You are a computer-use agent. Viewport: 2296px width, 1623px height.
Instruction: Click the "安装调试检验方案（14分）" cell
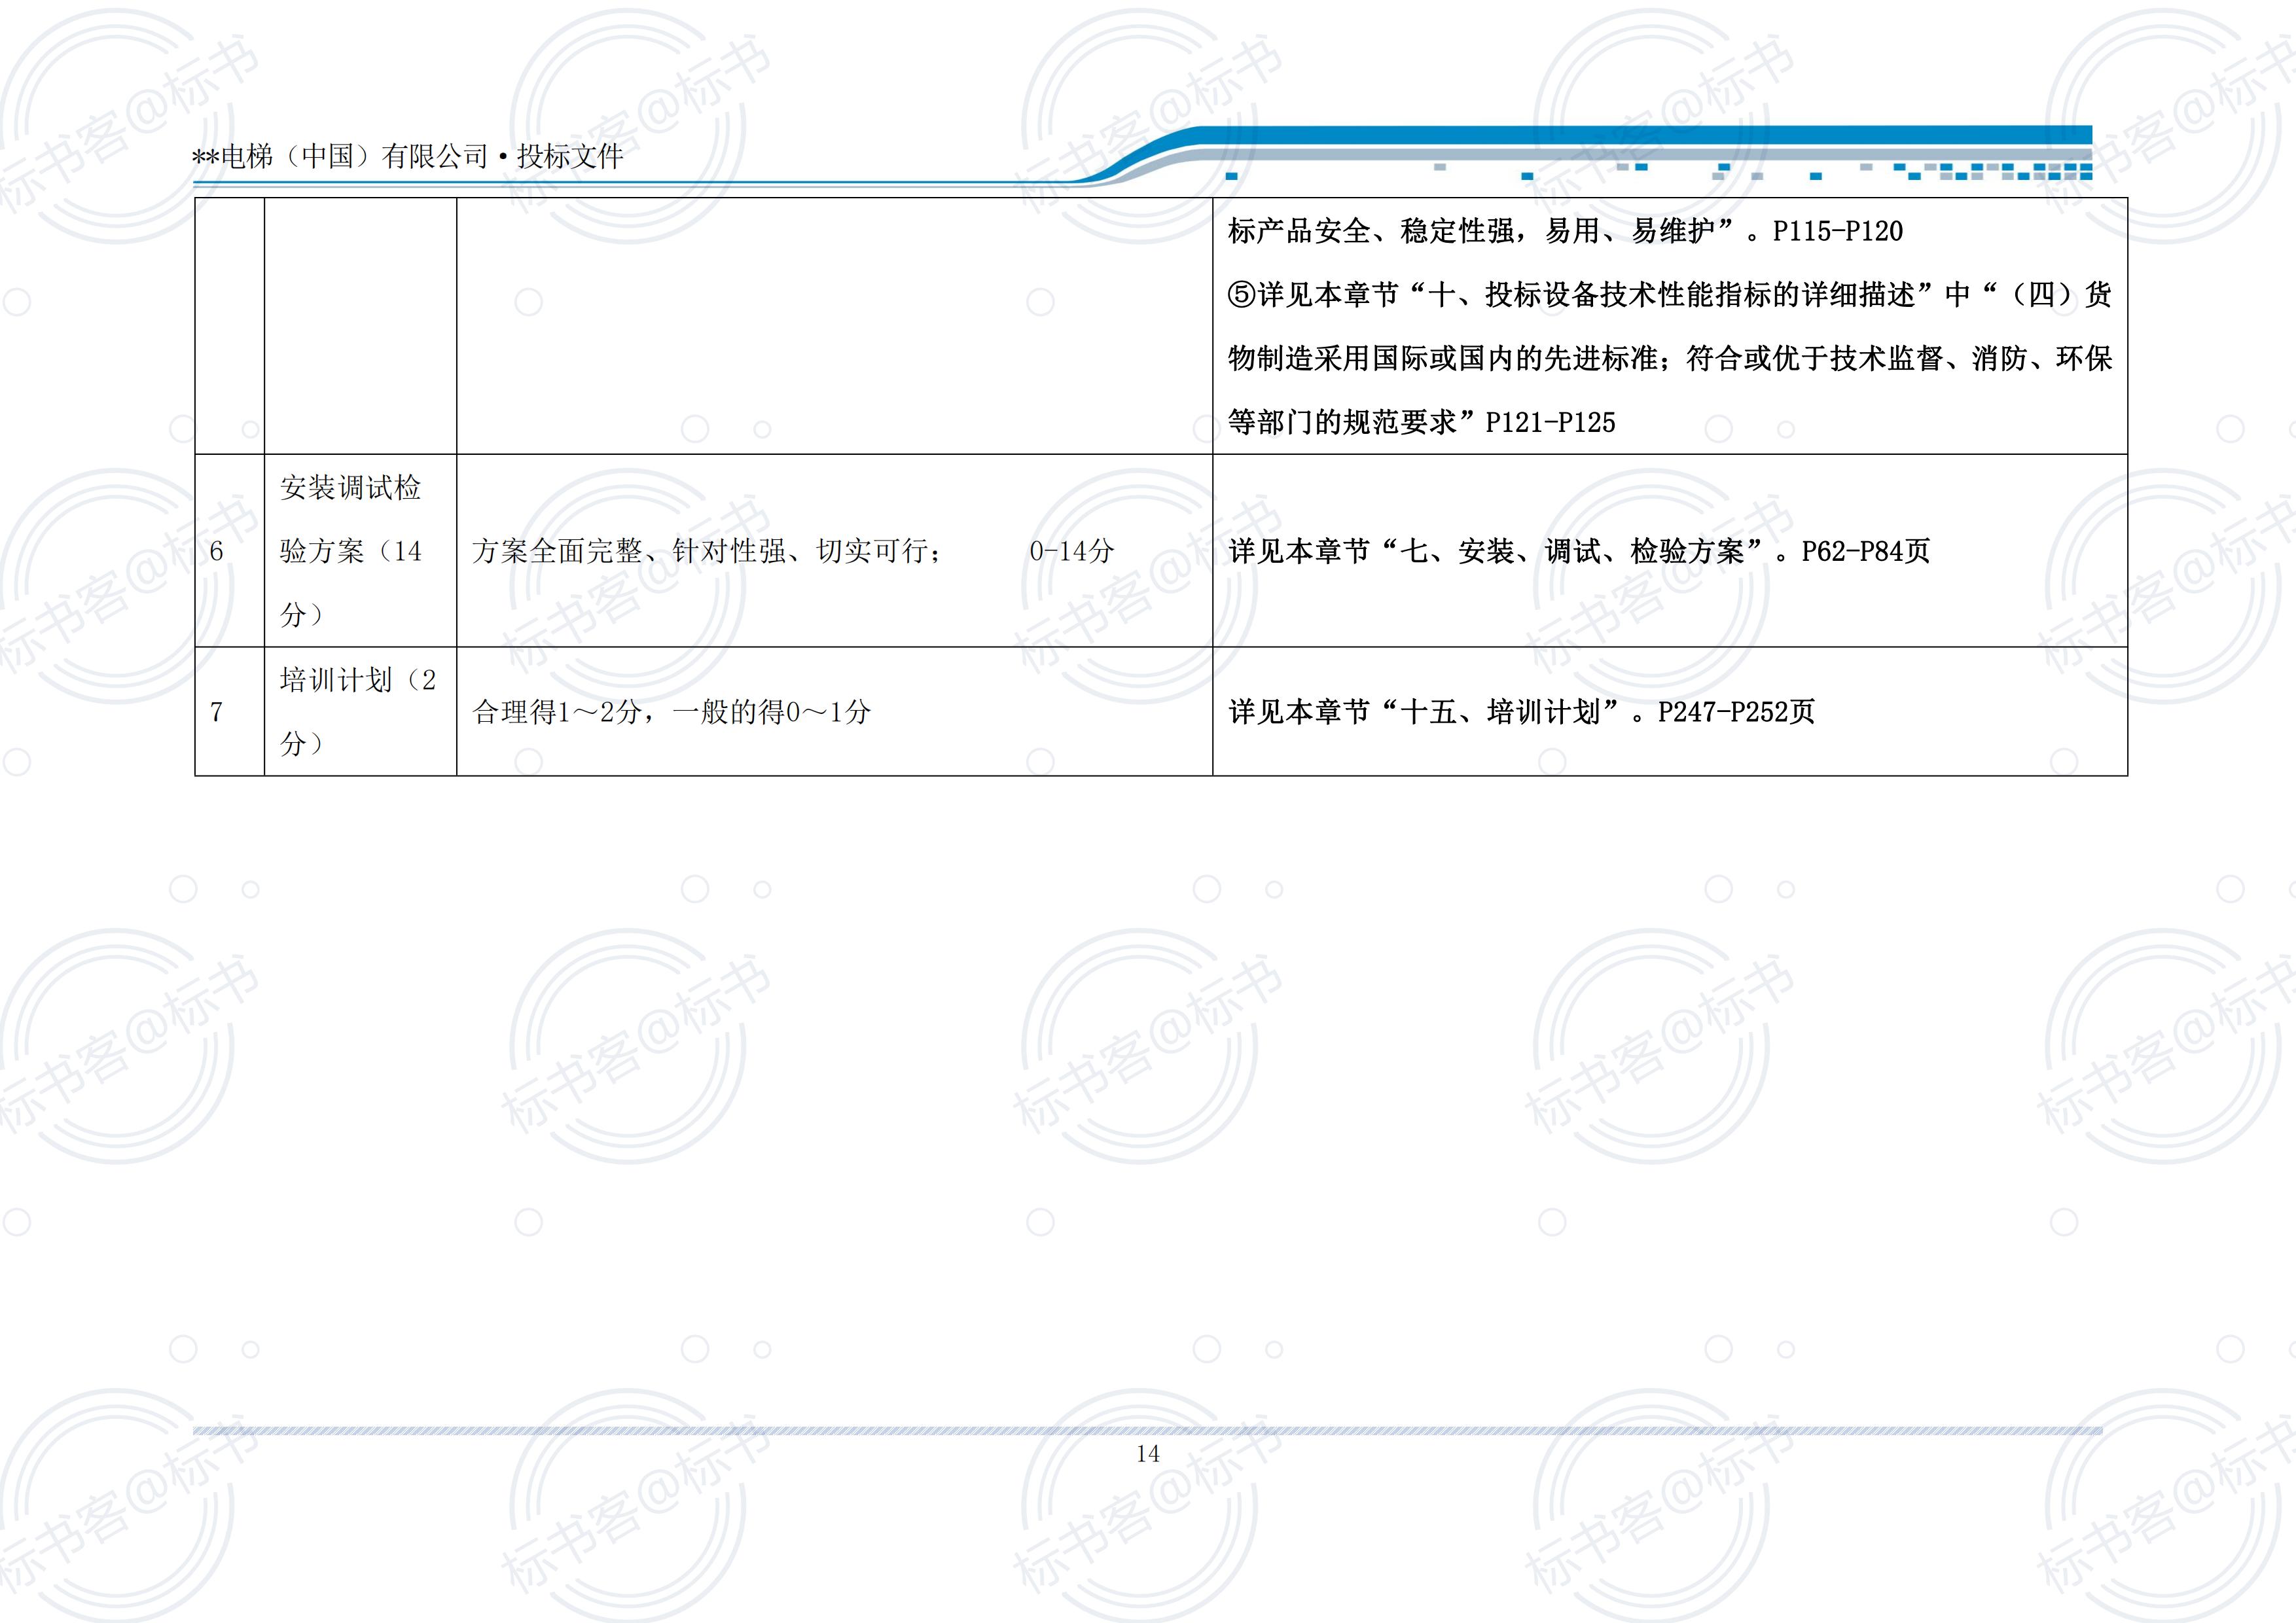coord(360,551)
